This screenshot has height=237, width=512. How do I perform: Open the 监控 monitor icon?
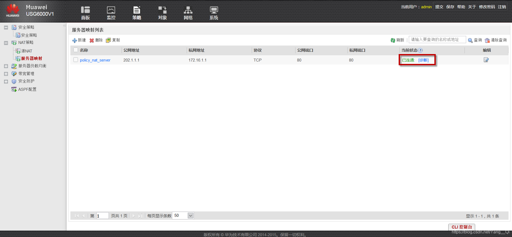[x=111, y=13]
